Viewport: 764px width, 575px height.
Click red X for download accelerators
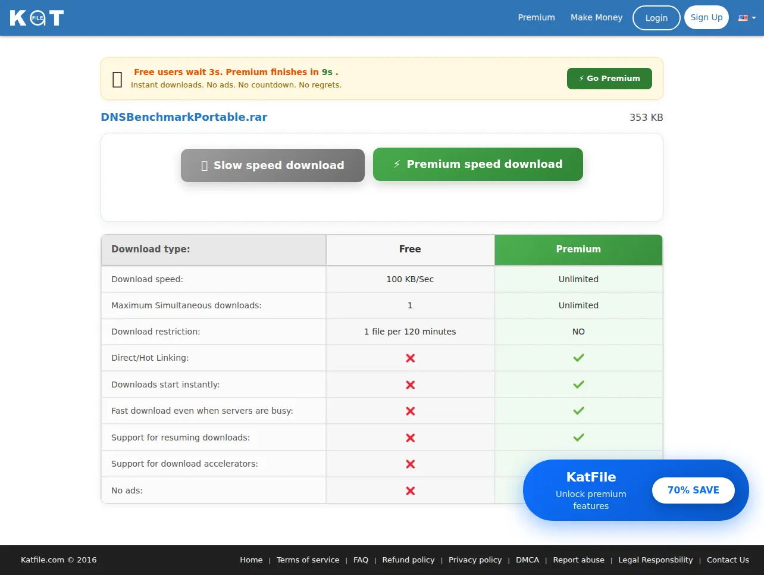410,464
